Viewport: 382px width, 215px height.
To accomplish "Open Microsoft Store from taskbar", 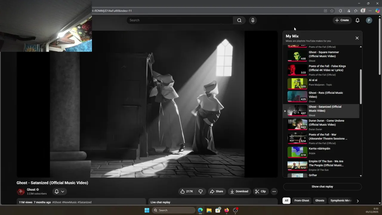I will [218, 210].
